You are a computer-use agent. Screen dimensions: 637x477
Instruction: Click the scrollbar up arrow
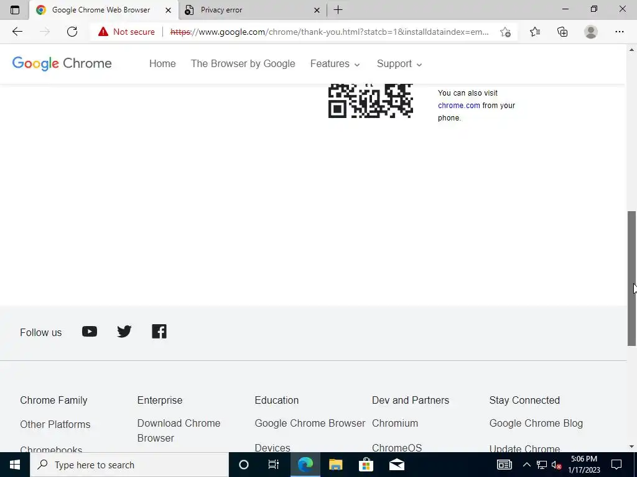[x=632, y=50]
